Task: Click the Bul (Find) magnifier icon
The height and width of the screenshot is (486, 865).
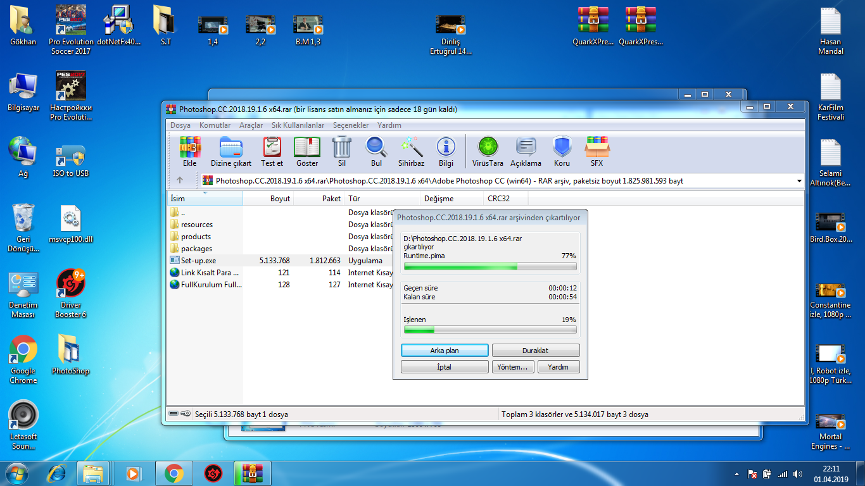Action: click(376, 151)
